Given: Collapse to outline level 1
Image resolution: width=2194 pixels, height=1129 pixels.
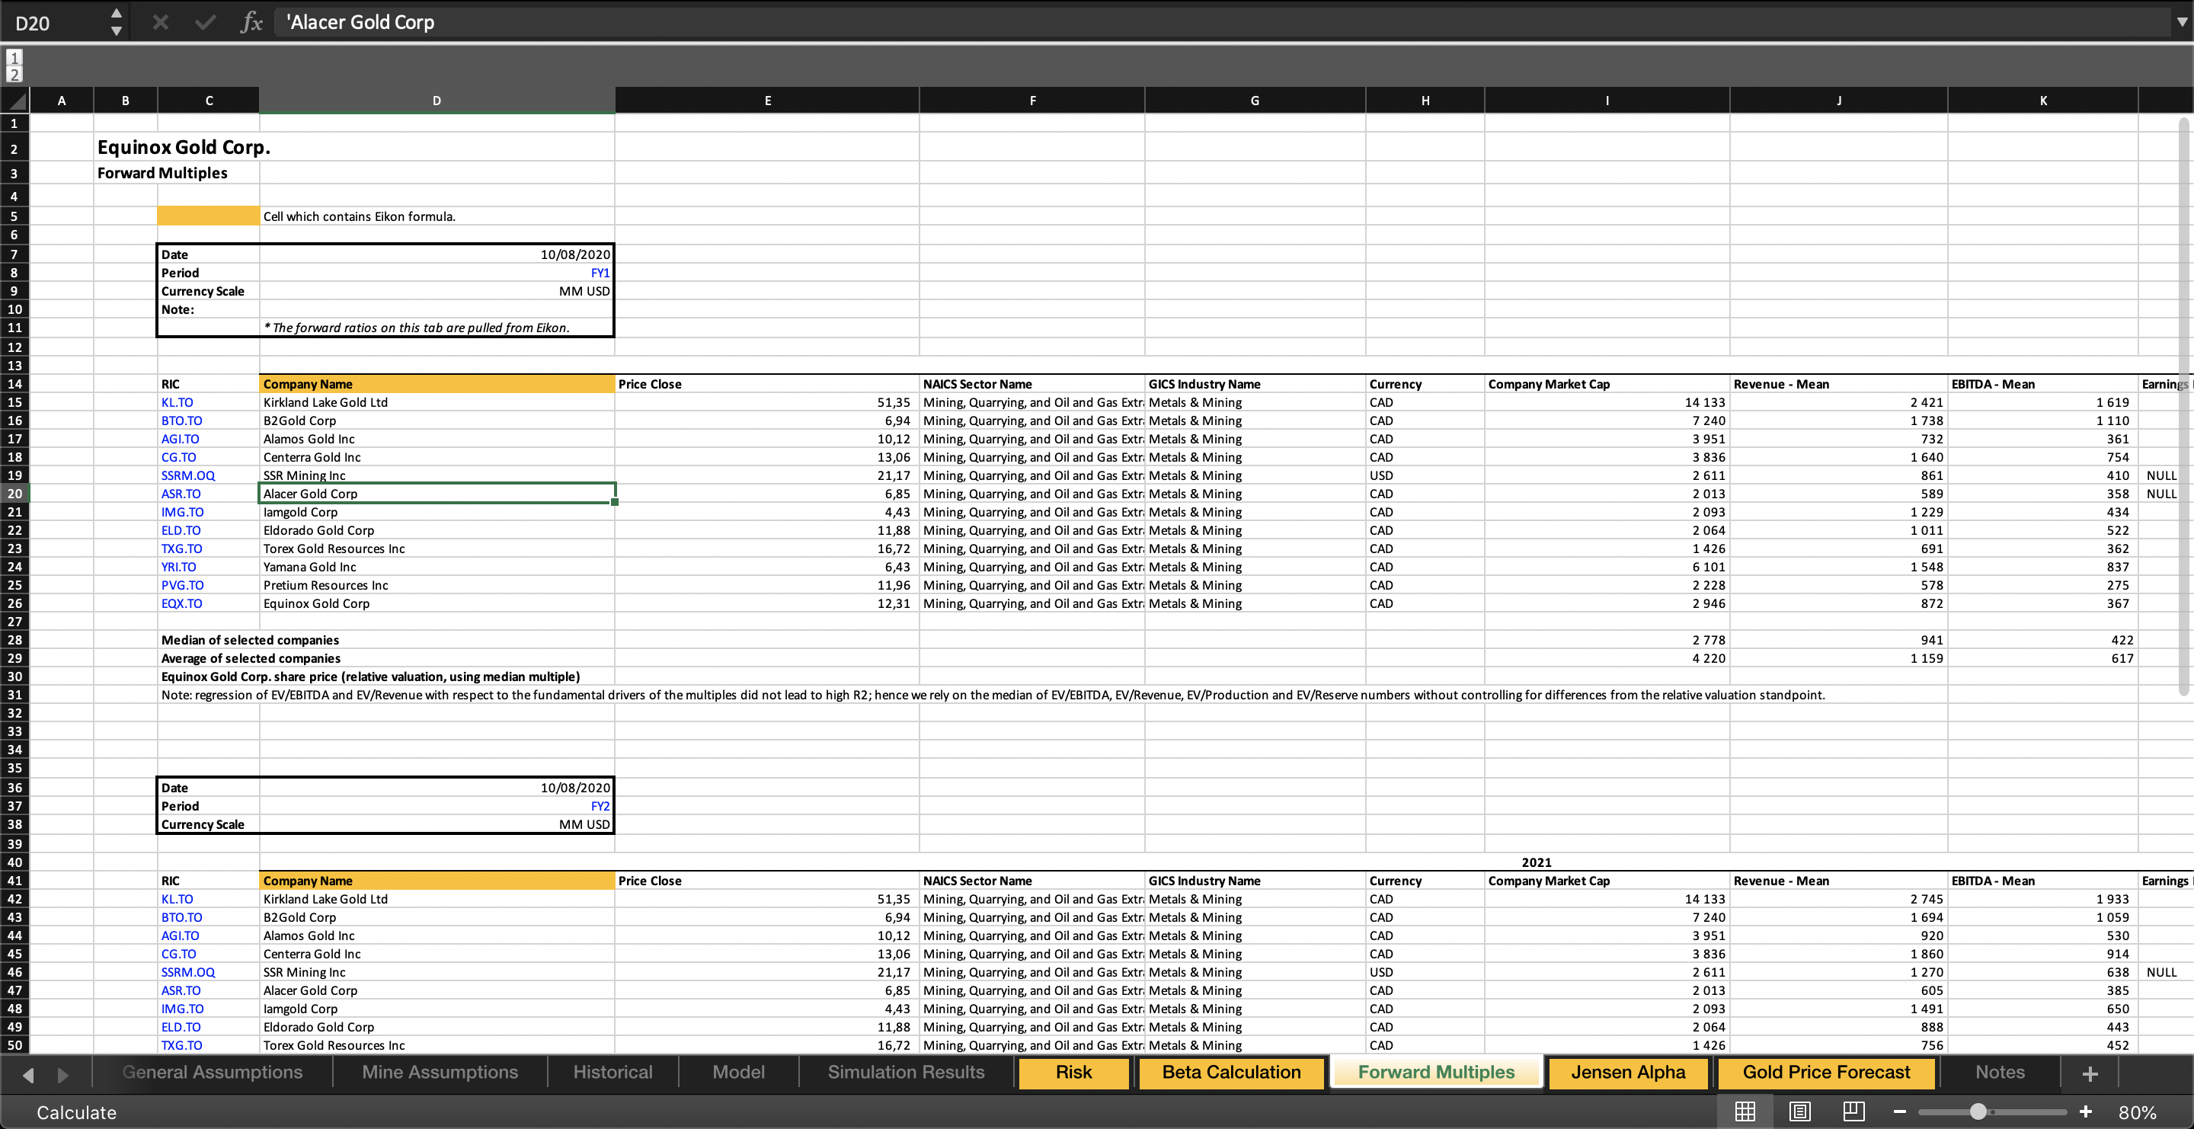Looking at the screenshot, I should point(14,58).
